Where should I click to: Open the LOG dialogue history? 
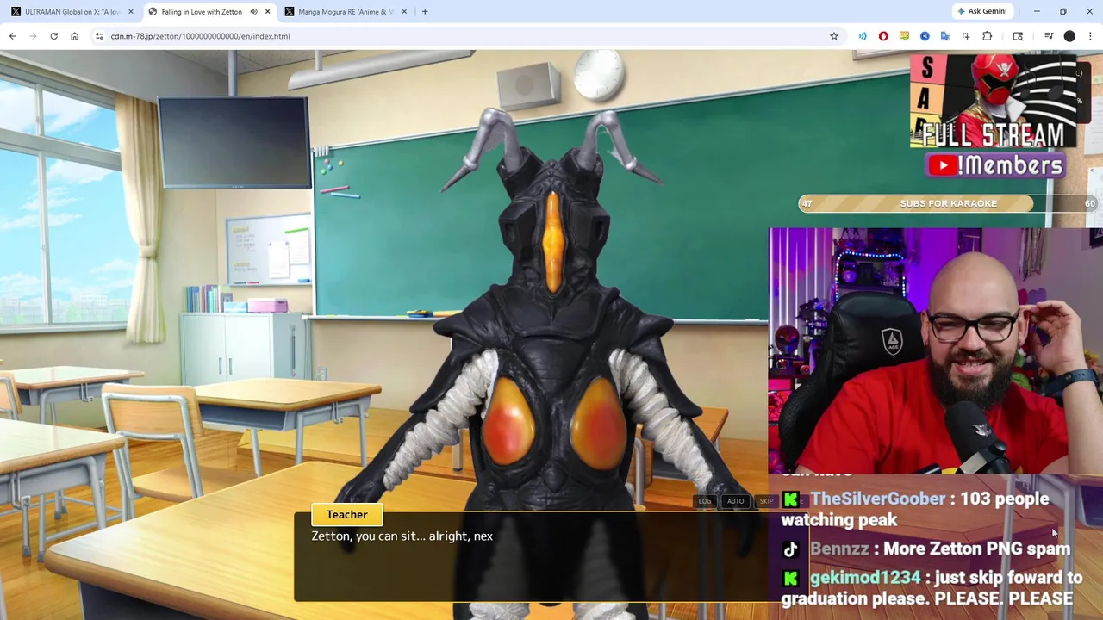(705, 501)
